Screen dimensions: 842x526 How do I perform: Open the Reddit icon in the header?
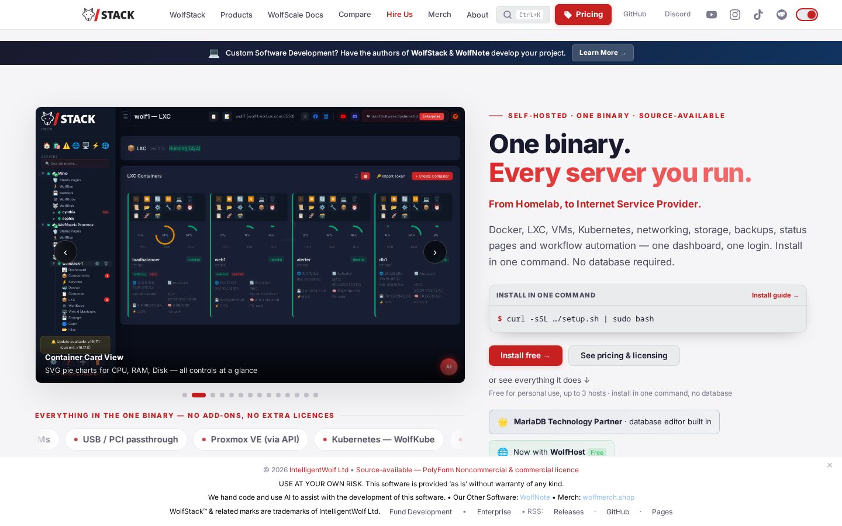pos(782,15)
